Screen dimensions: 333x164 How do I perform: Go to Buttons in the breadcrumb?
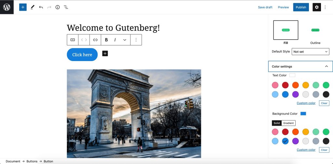[32, 161]
